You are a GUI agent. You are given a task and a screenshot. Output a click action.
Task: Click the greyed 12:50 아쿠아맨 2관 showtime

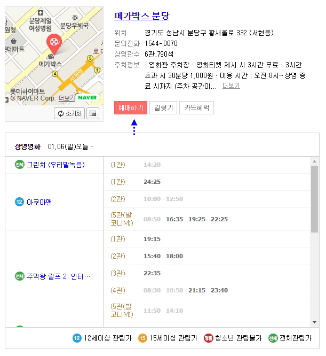[174, 199]
